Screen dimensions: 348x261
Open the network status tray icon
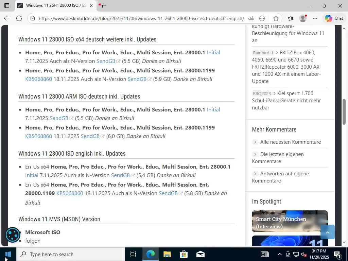tap(296, 254)
